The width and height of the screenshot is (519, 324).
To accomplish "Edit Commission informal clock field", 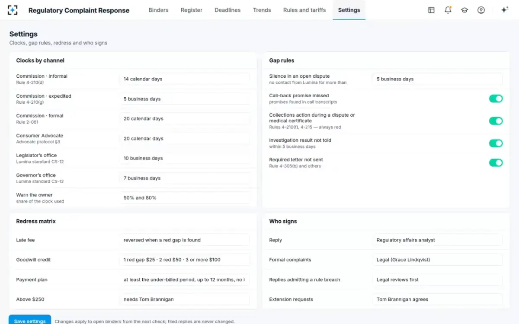I will tap(184, 79).
